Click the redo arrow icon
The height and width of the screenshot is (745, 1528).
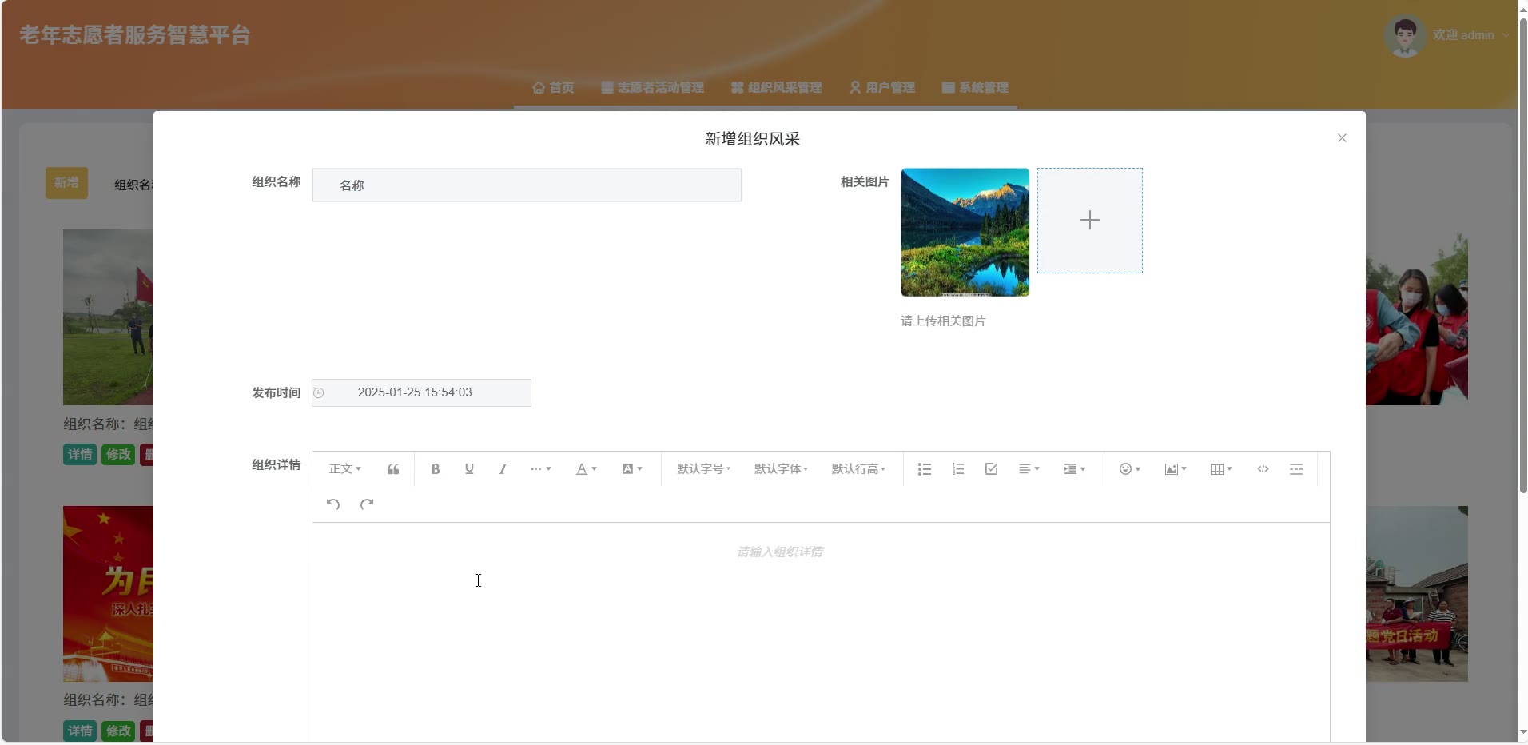point(367,504)
